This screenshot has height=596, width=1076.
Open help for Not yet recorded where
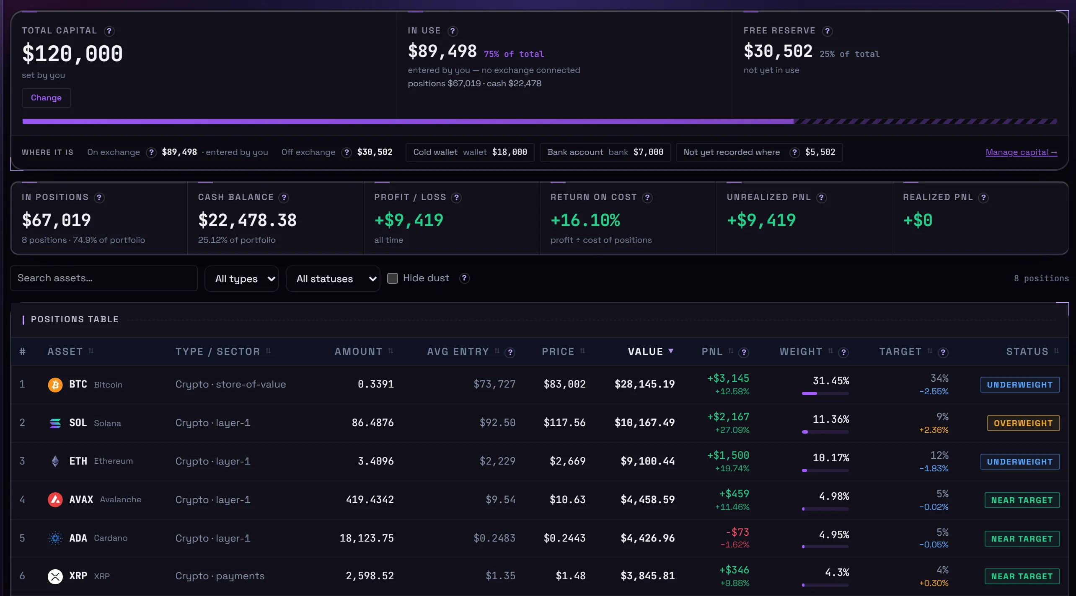(794, 152)
